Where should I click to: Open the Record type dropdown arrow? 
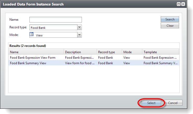click(80, 27)
